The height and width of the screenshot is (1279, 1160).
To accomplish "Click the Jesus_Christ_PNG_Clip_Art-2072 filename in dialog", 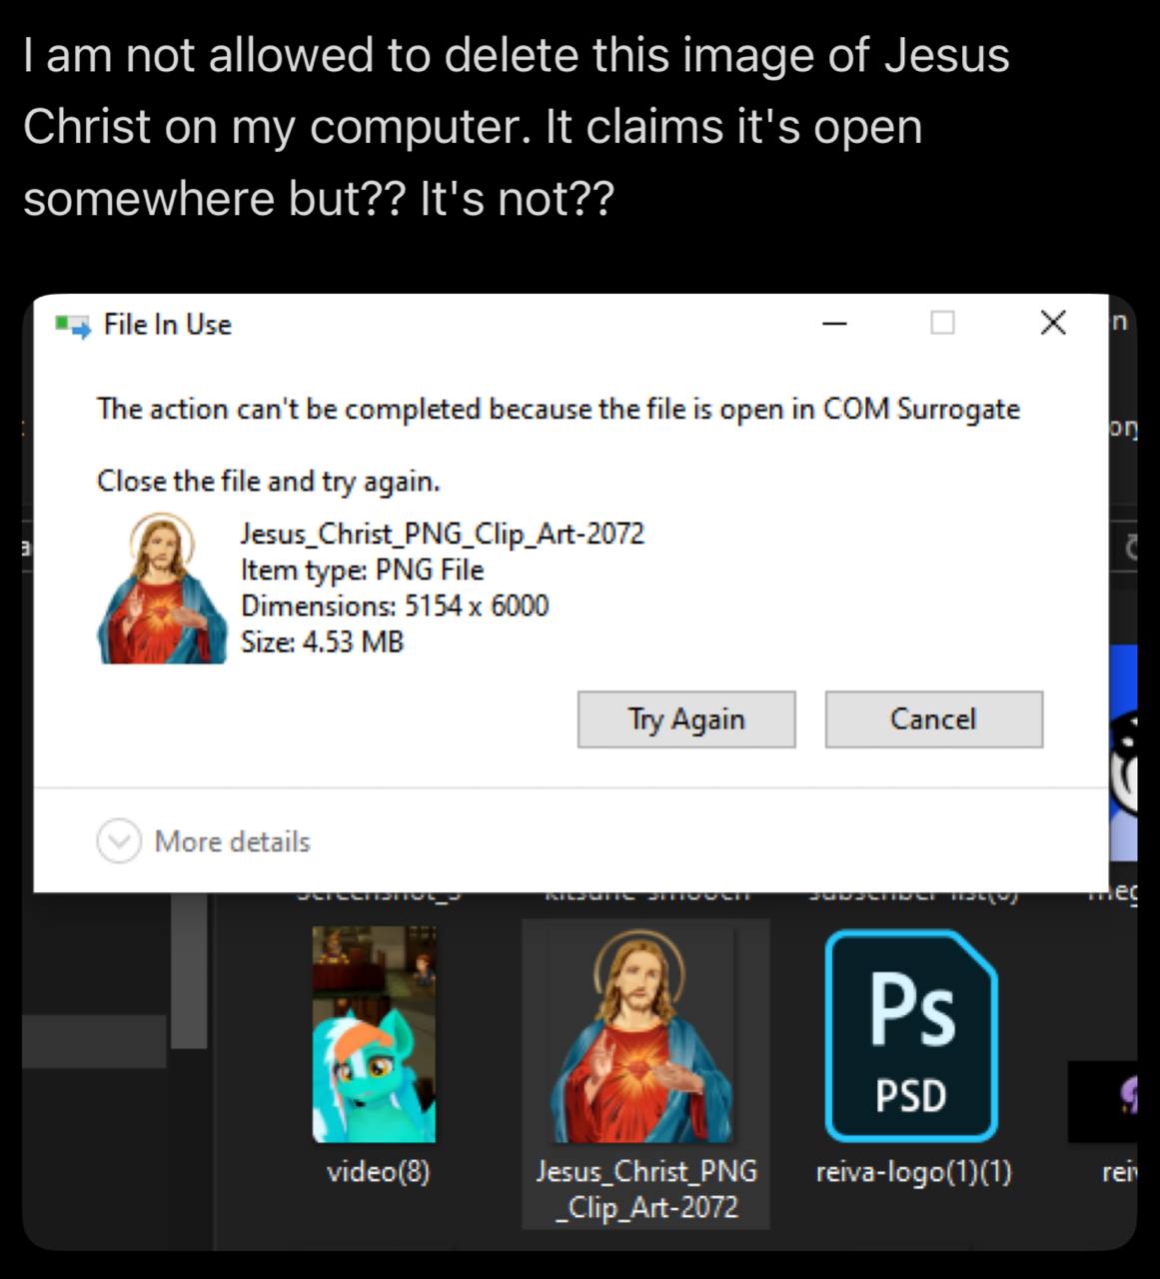I will [443, 533].
